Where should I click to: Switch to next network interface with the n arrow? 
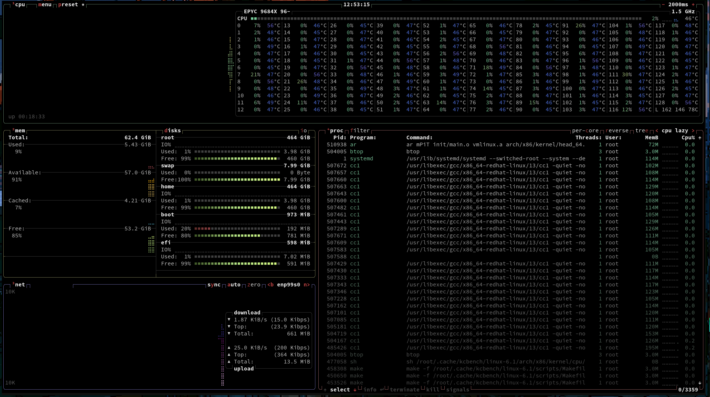(307, 285)
